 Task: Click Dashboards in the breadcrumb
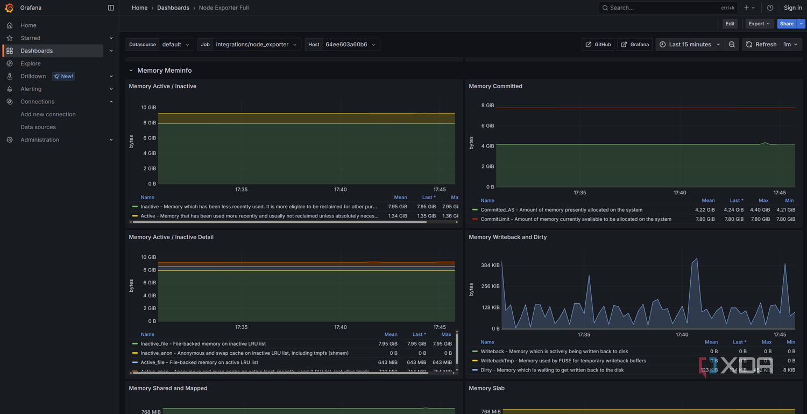[x=173, y=8]
